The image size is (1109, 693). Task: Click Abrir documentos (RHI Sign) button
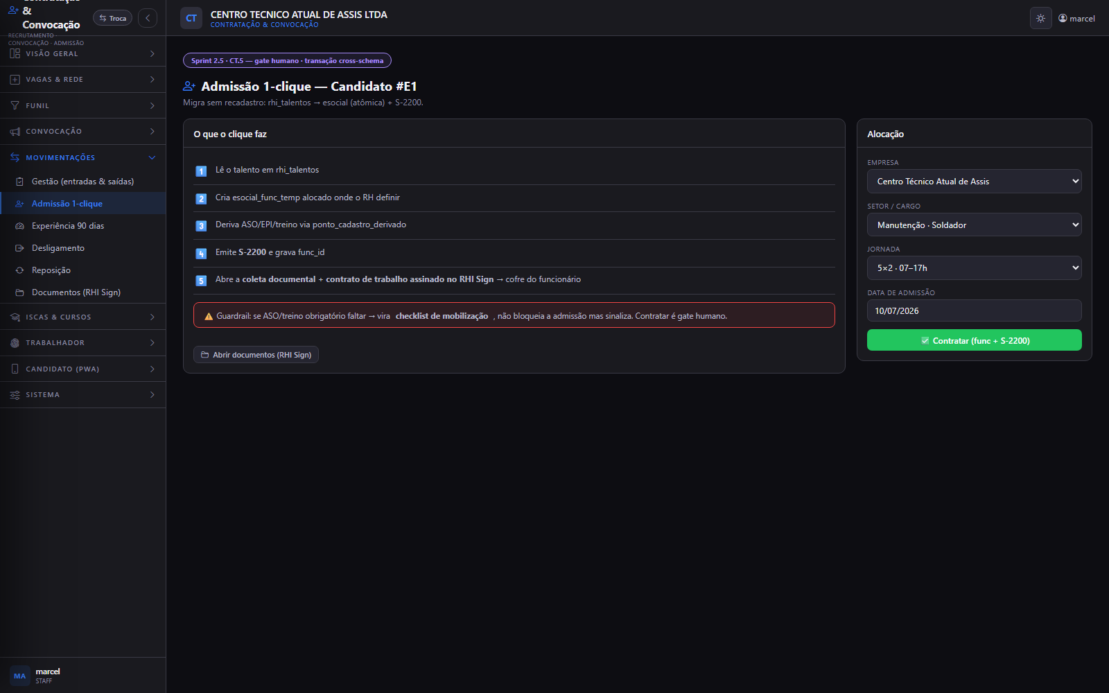pos(256,355)
